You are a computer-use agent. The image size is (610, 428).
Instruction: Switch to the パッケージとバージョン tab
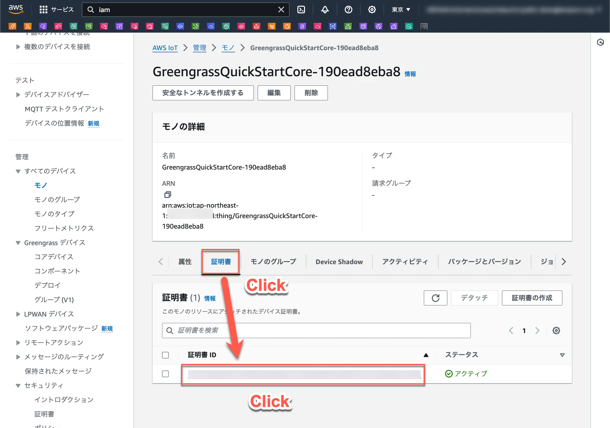pos(485,262)
